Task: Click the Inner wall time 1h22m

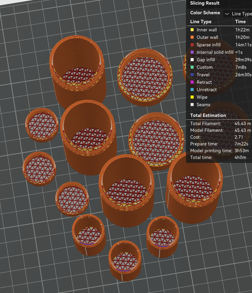Action: pos(242,30)
